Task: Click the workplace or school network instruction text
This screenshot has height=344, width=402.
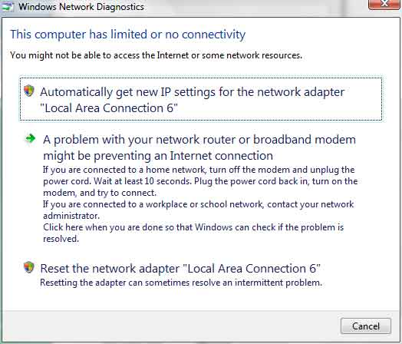Action: [198, 210]
